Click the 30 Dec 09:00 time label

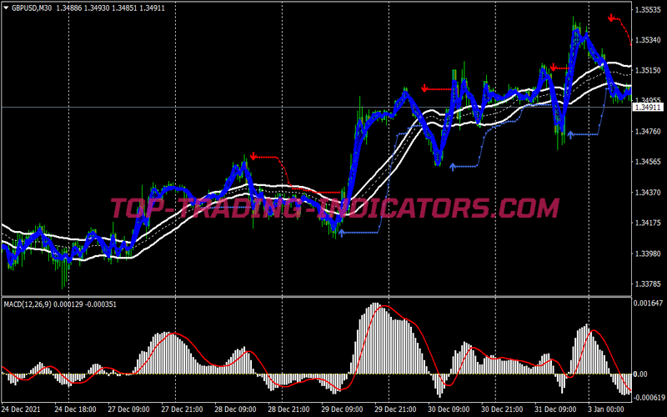pos(448,409)
